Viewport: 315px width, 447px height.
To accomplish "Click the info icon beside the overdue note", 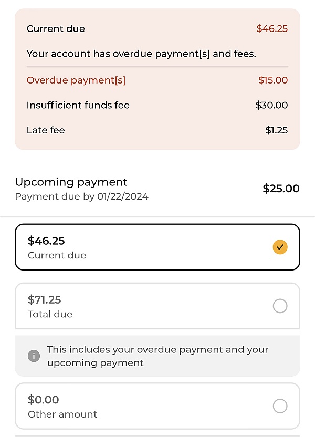I will [34, 356].
